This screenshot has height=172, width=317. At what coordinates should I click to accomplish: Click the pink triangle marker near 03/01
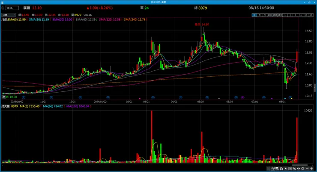click(140, 99)
